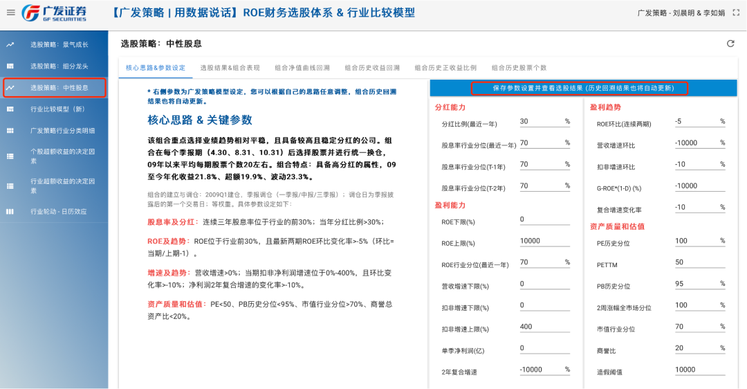Open the 组合净值曲线回溯 tab

302,68
